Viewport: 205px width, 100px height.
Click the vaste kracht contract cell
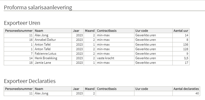(x=115, y=58)
